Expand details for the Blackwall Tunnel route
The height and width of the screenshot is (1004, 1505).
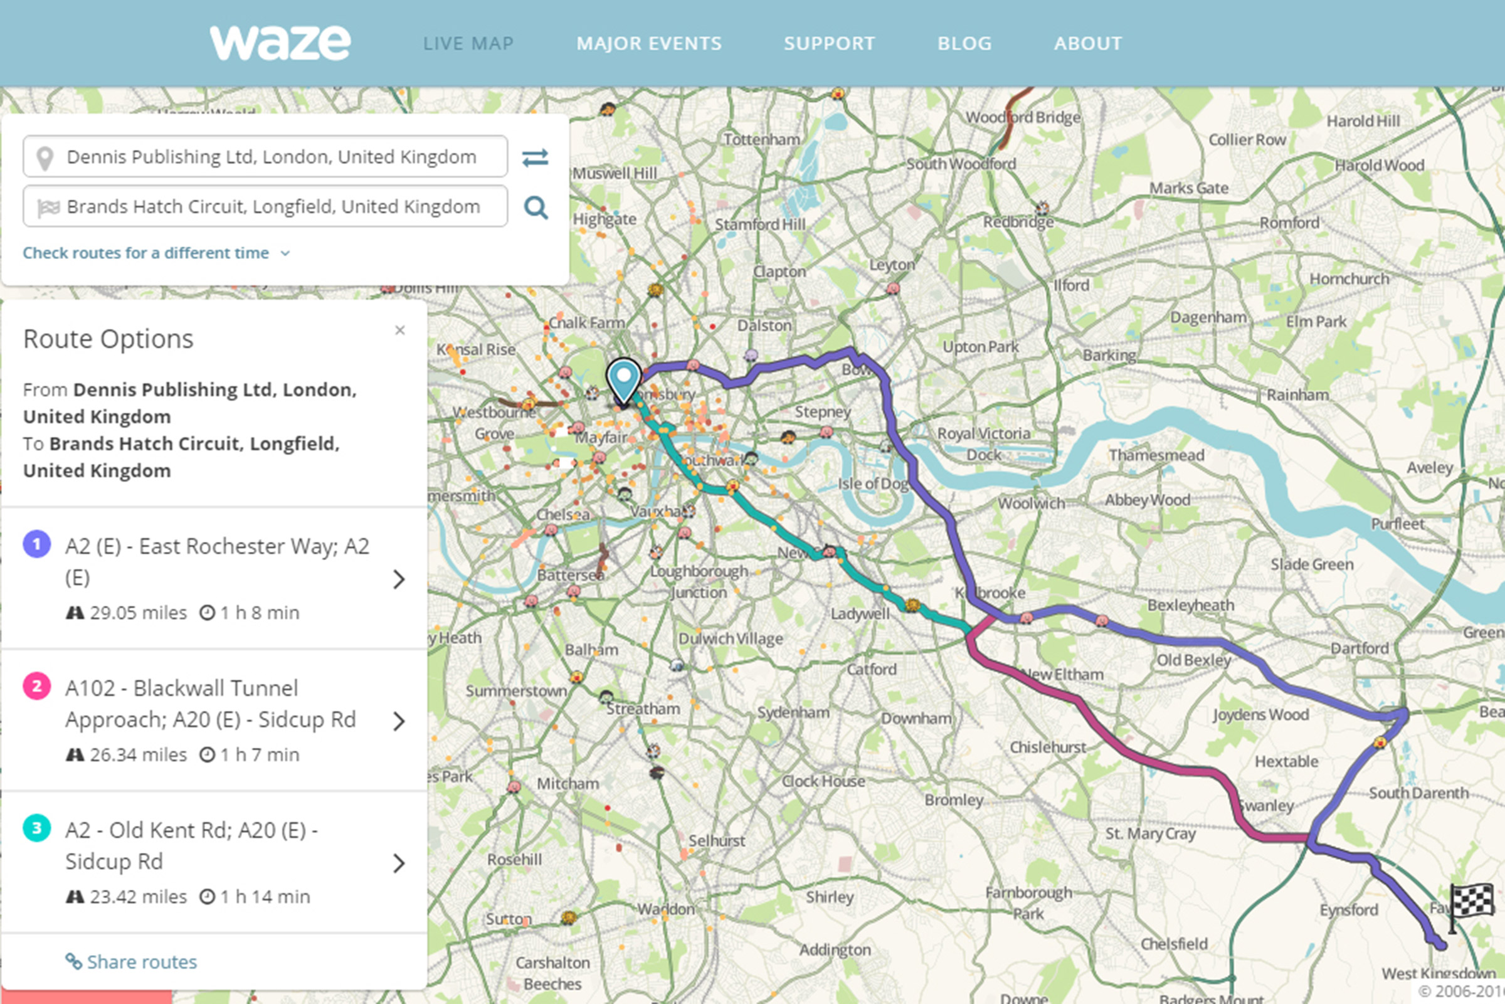[x=399, y=721]
